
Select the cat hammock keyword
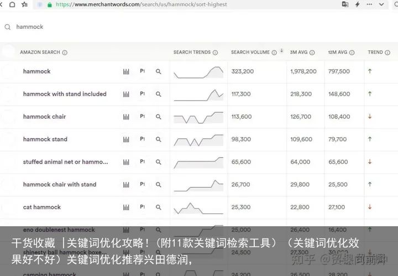point(42,207)
